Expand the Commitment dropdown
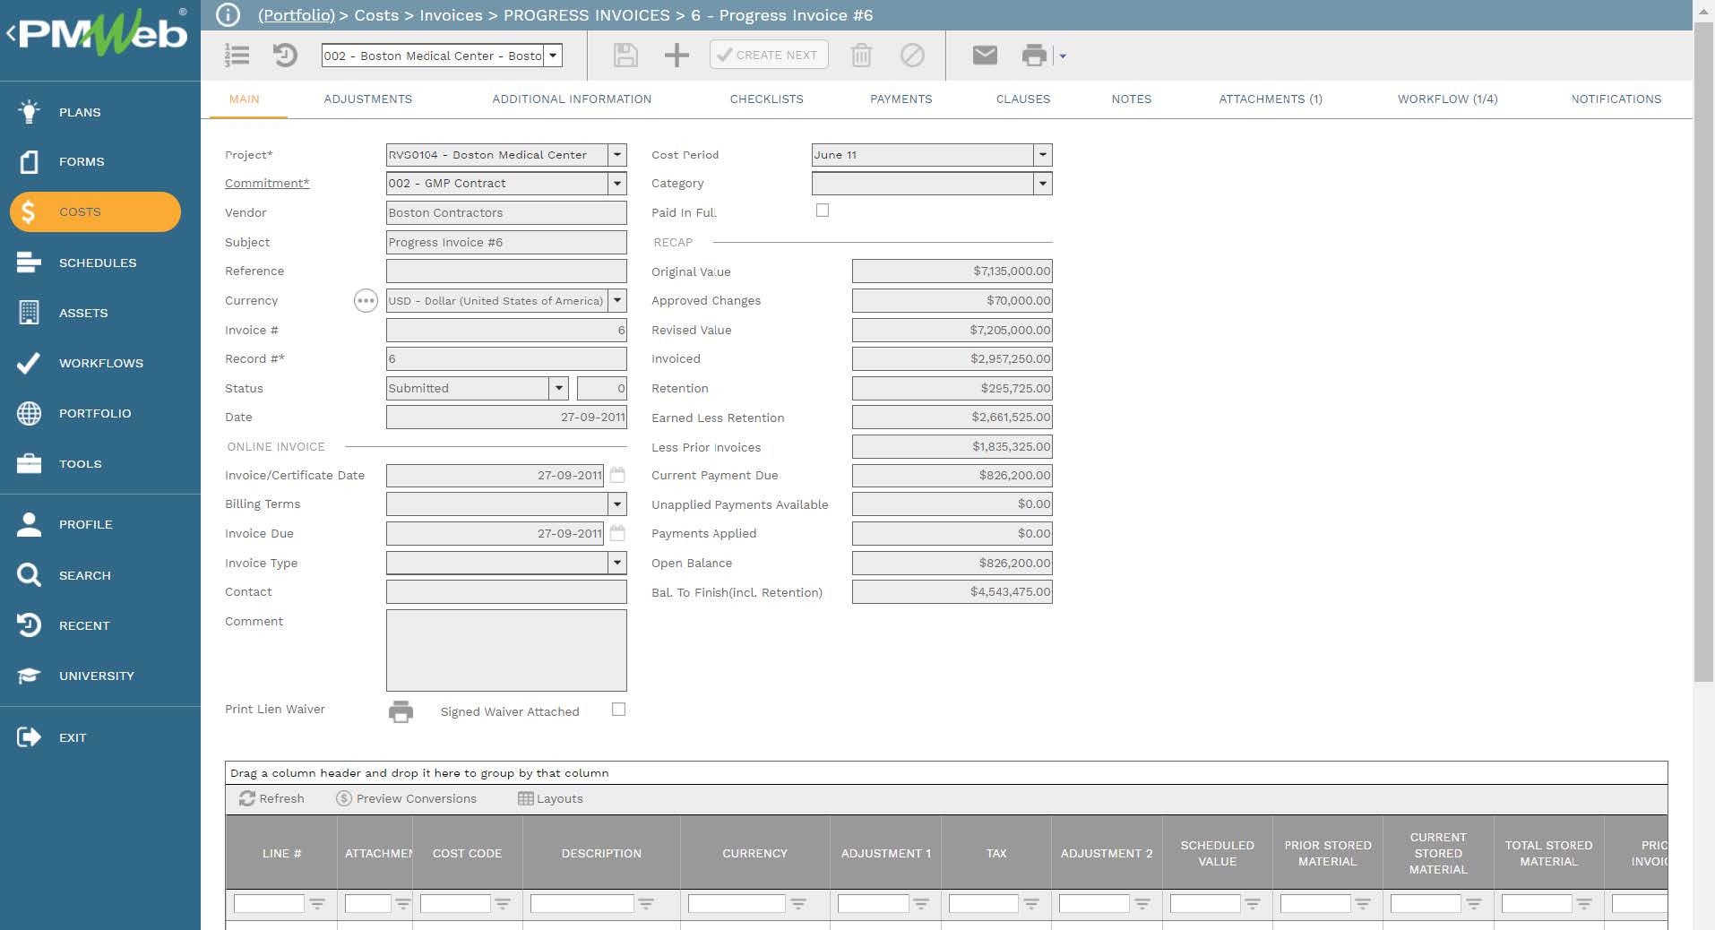 (617, 184)
